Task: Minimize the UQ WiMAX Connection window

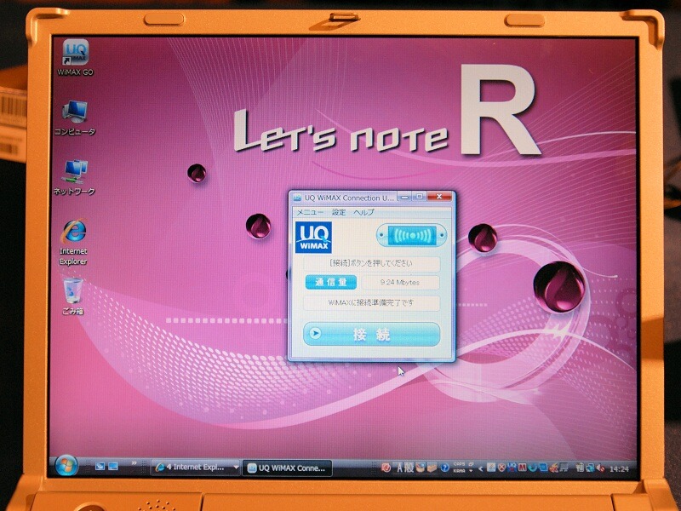Action: click(405, 197)
